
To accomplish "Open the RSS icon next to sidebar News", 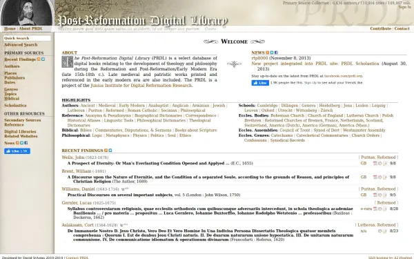I will (17, 143).
